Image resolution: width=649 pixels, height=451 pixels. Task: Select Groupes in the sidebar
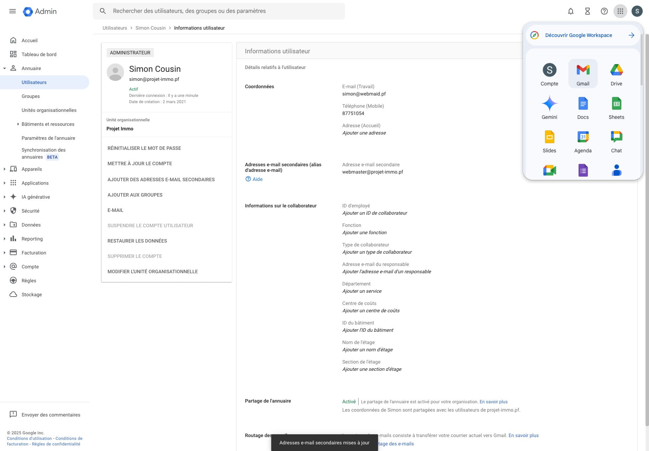[x=31, y=96]
